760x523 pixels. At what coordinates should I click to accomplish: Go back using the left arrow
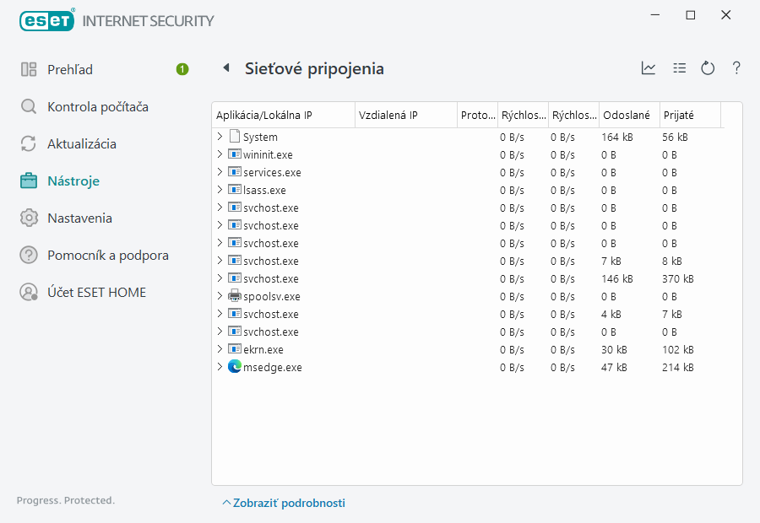click(x=226, y=68)
